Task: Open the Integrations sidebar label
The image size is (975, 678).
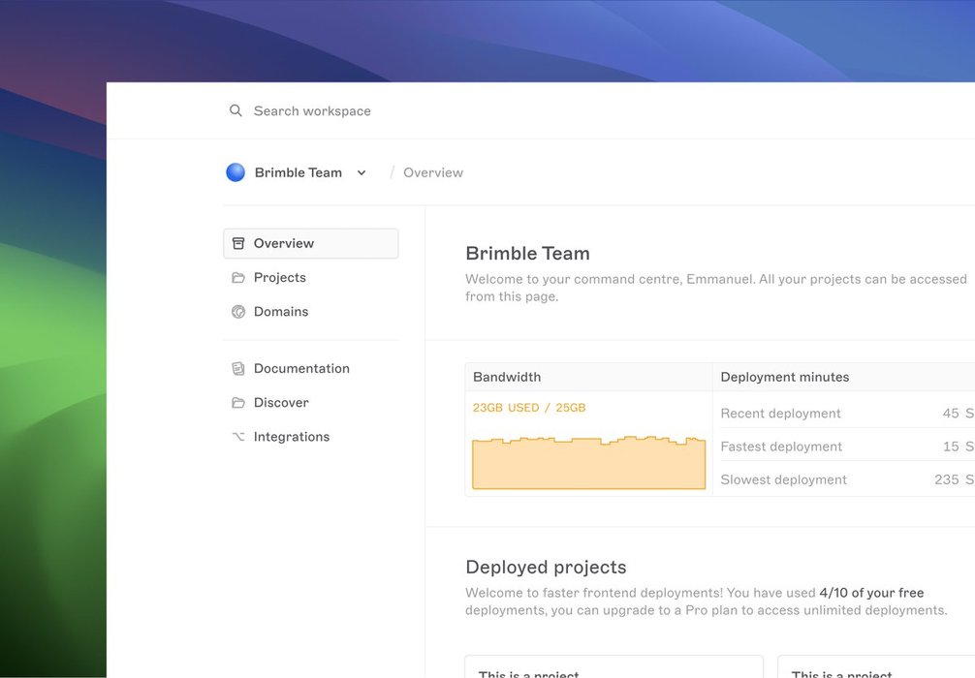Action: coord(291,437)
